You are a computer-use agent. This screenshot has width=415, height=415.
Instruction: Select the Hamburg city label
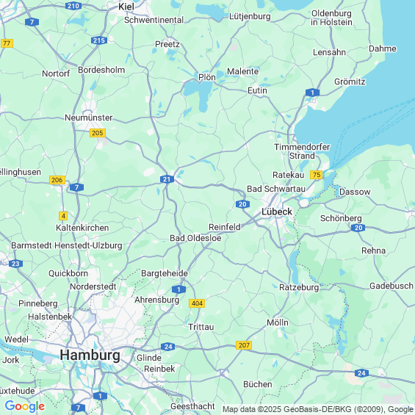click(x=90, y=356)
